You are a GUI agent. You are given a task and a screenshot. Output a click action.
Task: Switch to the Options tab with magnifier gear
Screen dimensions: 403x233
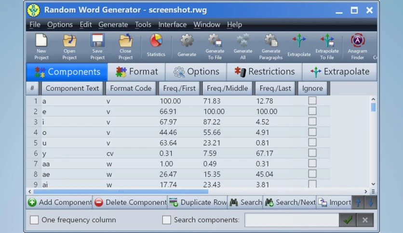196,72
